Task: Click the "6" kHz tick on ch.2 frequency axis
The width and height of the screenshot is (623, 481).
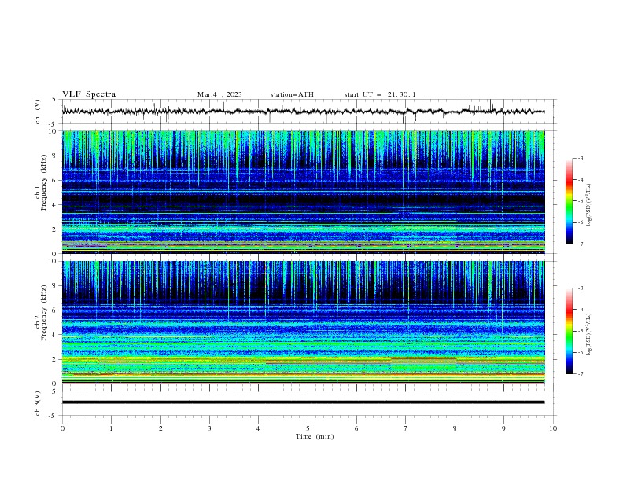Action: click(54, 310)
